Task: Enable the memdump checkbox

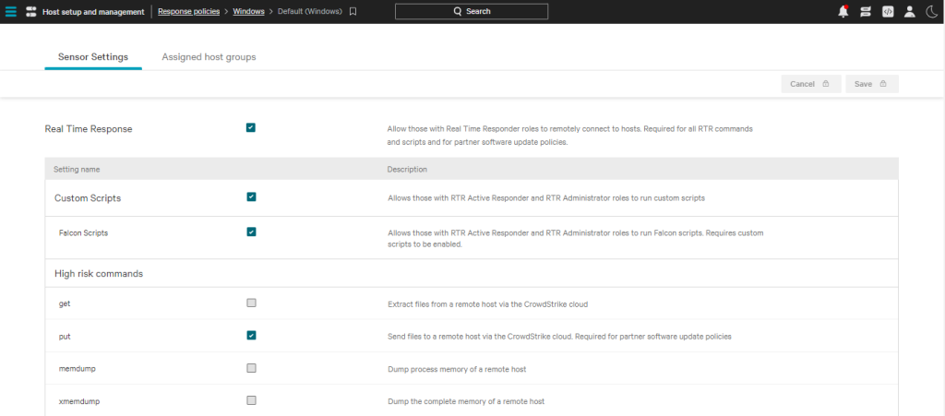Action: 251,368
